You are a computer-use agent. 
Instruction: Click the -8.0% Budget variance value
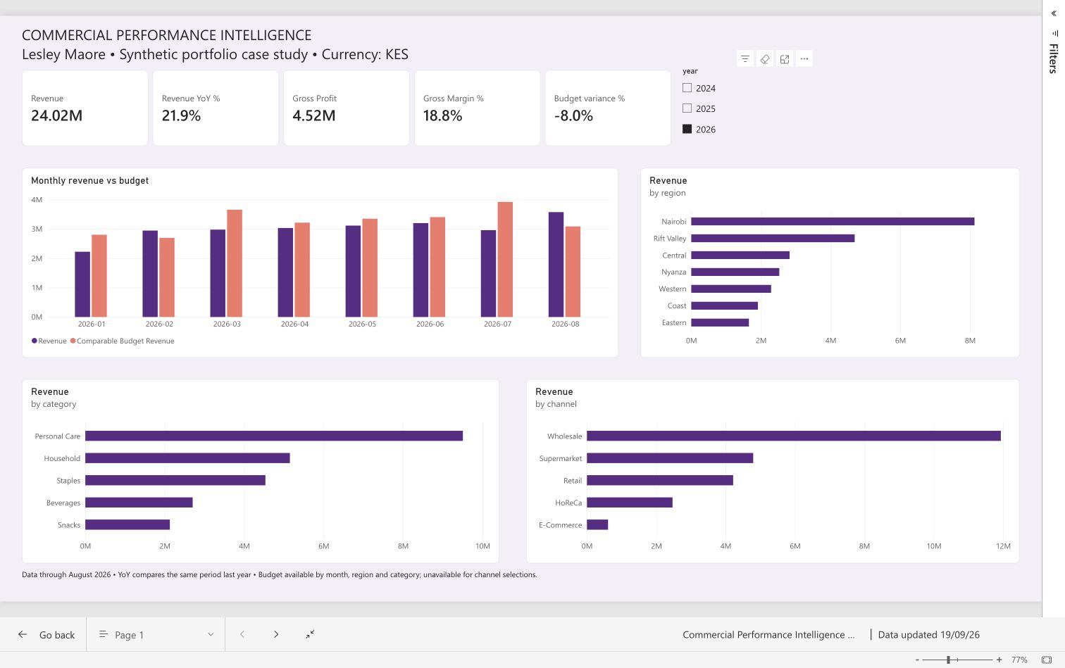pyautogui.click(x=573, y=115)
